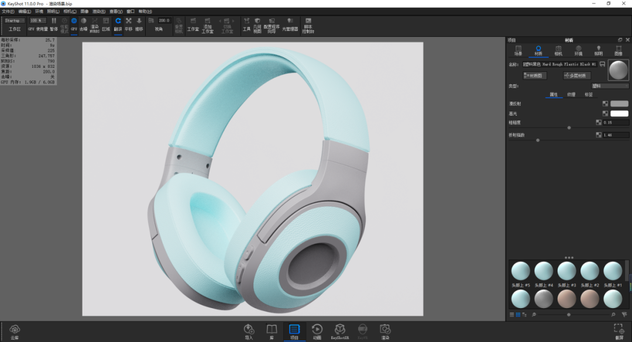632x342 pixels.
Task: Toggle the diffuse texture checker icon
Action: 605,104
